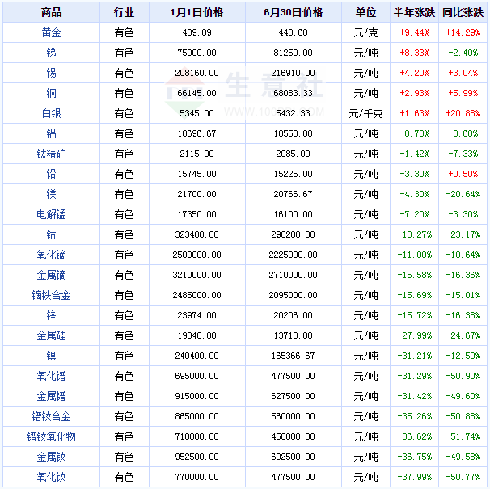Open the 金属钕 commodity link

[50, 457]
